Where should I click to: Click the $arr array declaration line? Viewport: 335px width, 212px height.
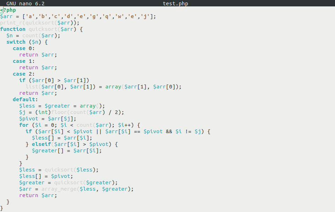coord(78,16)
